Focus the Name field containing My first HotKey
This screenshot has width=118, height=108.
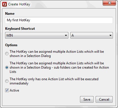coord(59,20)
